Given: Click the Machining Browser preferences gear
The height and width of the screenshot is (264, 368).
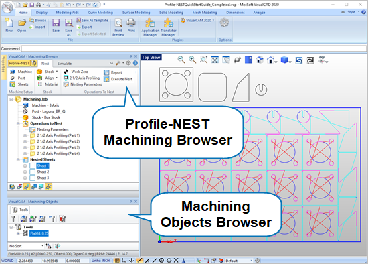Looking at the screenshot, I should (x=128, y=63).
